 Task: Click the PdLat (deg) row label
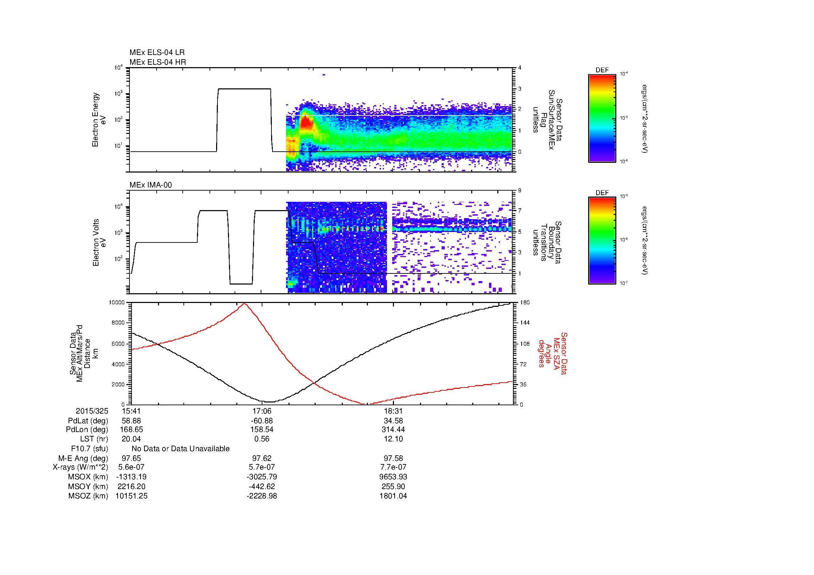pyautogui.click(x=88, y=421)
